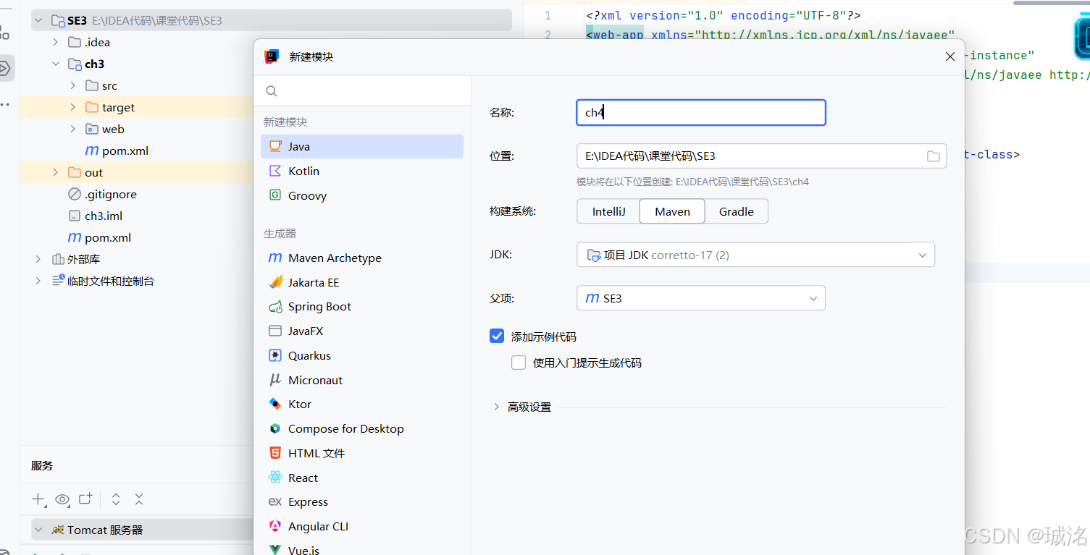Choose the Express generator icon
This screenshot has width=1090, height=555.
point(275,501)
